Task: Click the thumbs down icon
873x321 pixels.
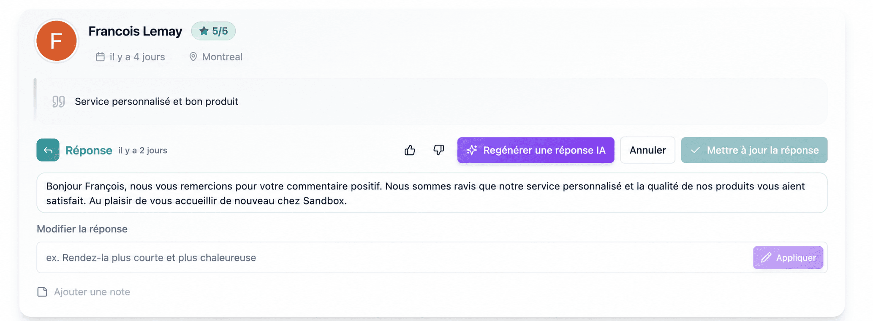Action: pos(439,150)
